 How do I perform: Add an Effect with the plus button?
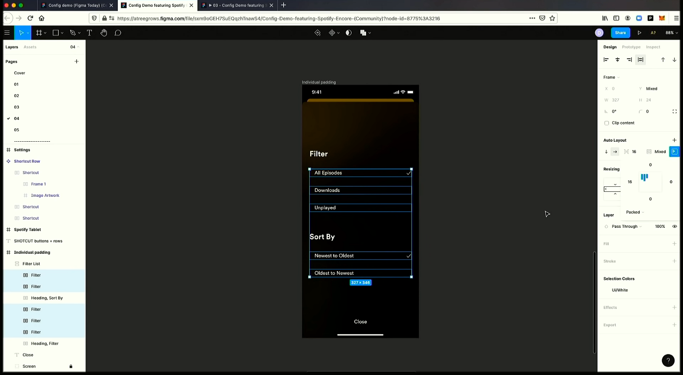coord(674,308)
